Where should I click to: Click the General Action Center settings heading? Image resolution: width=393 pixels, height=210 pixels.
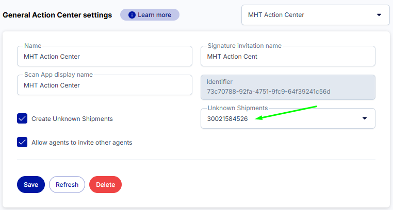coord(57,15)
